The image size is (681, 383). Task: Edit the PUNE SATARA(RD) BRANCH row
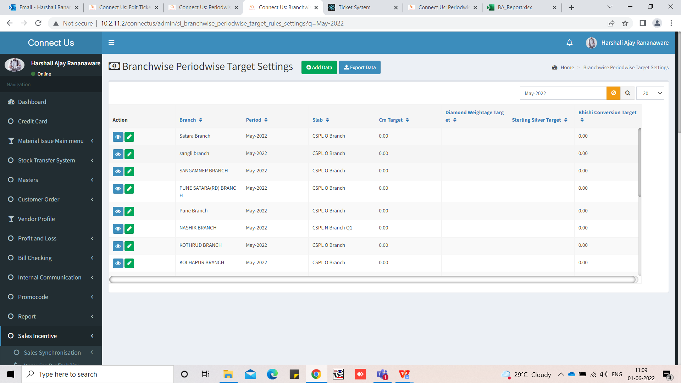pos(129,189)
